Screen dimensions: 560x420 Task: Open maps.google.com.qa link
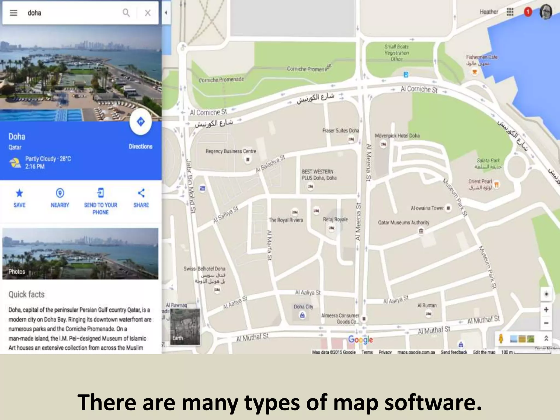416,352
